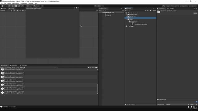Select the Scale tool in toolbar
This screenshot has height=111, width=198.
click(12, 6)
